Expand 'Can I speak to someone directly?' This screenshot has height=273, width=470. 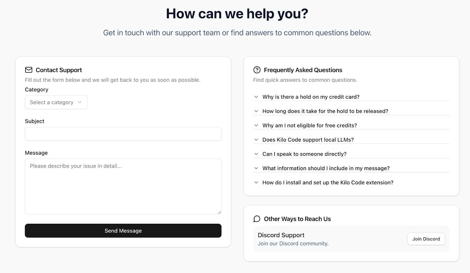[351, 154]
